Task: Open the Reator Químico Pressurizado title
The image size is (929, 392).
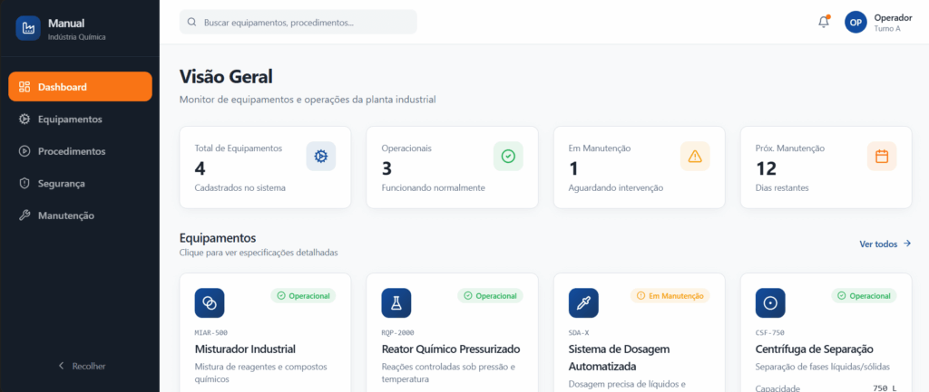Action: [x=451, y=349]
